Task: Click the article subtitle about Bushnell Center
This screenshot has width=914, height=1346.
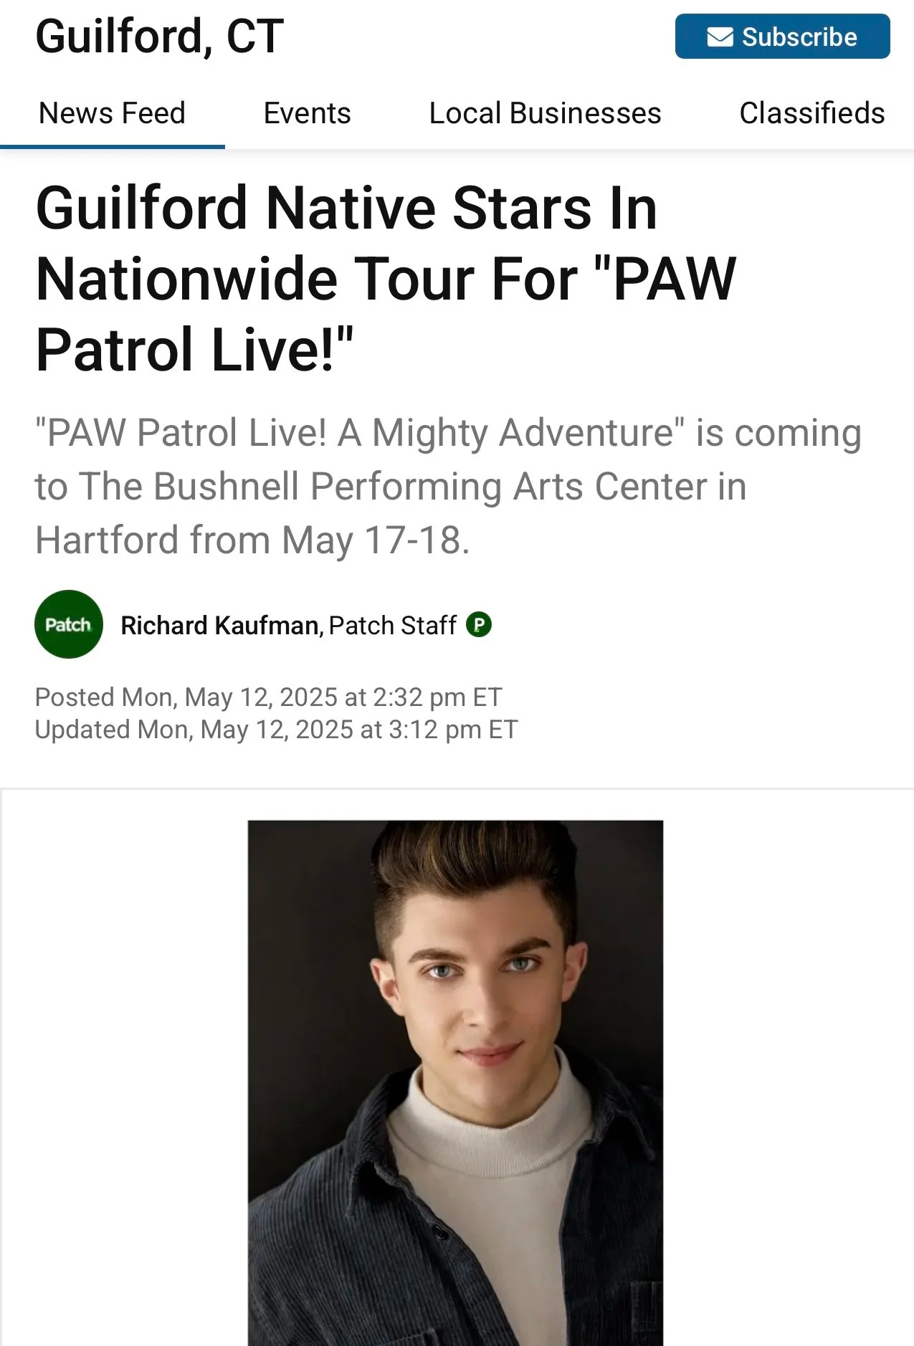Action: tap(448, 487)
